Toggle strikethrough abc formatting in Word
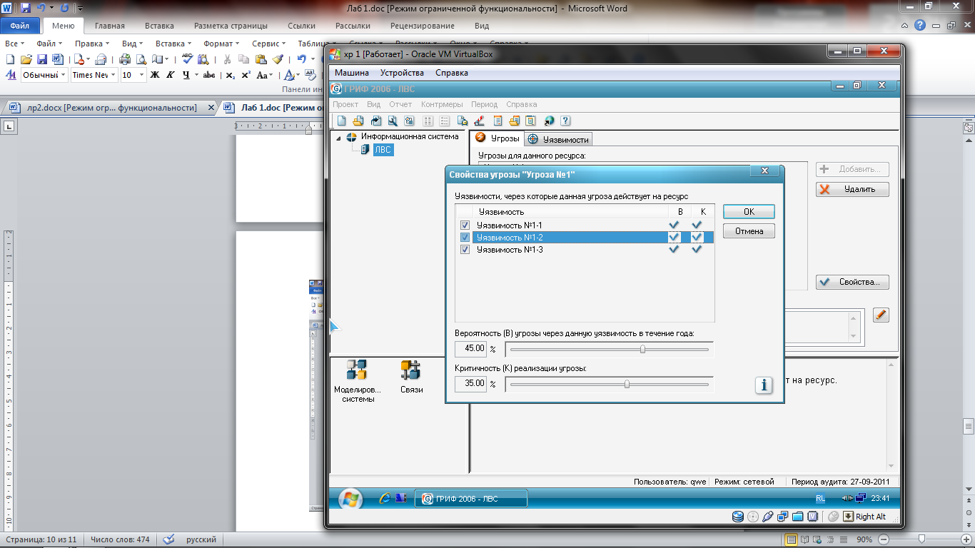The width and height of the screenshot is (975, 548). point(209,75)
